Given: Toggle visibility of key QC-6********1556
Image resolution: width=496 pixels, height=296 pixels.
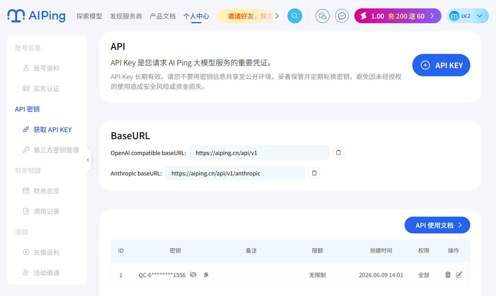Looking at the screenshot, I should click(x=193, y=275).
